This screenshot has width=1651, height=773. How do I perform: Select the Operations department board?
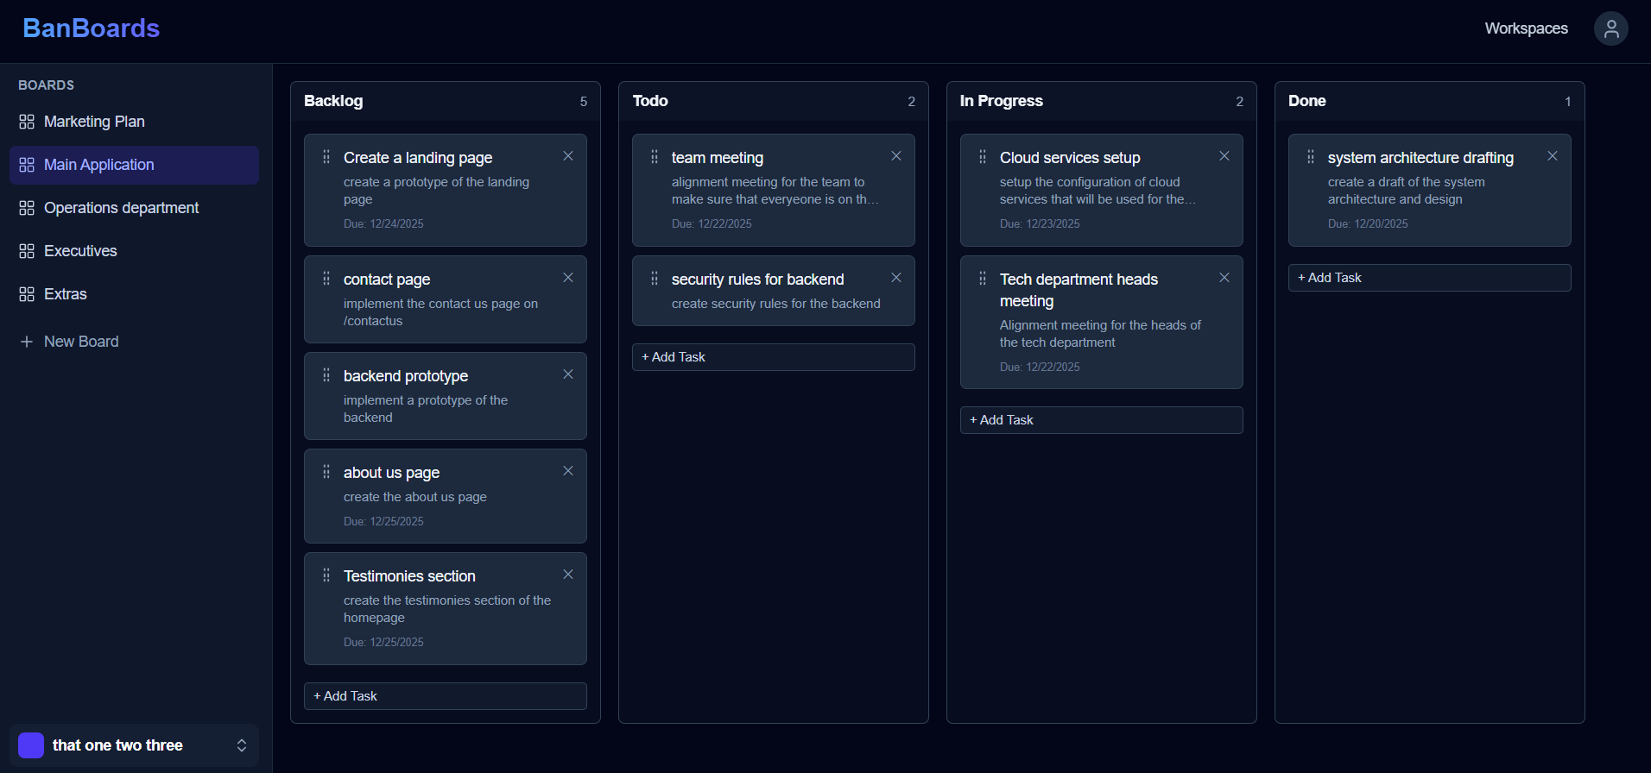pyautogui.click(x=121, y=208)
